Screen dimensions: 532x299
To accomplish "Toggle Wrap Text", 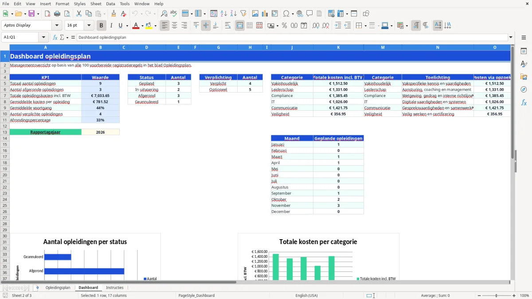I will point(228,26).
